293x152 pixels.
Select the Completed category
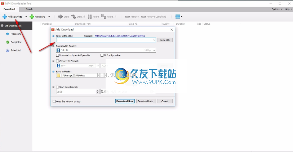[x=16, y=42]
